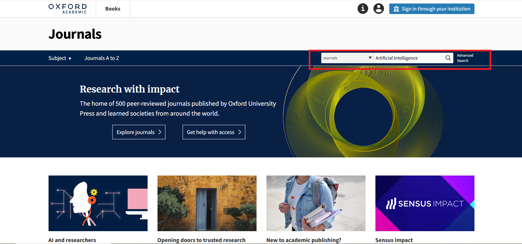Viewport: 522px width, 244px height.
Task: Open the AI and researchers illustration
Action: (98, 203)
